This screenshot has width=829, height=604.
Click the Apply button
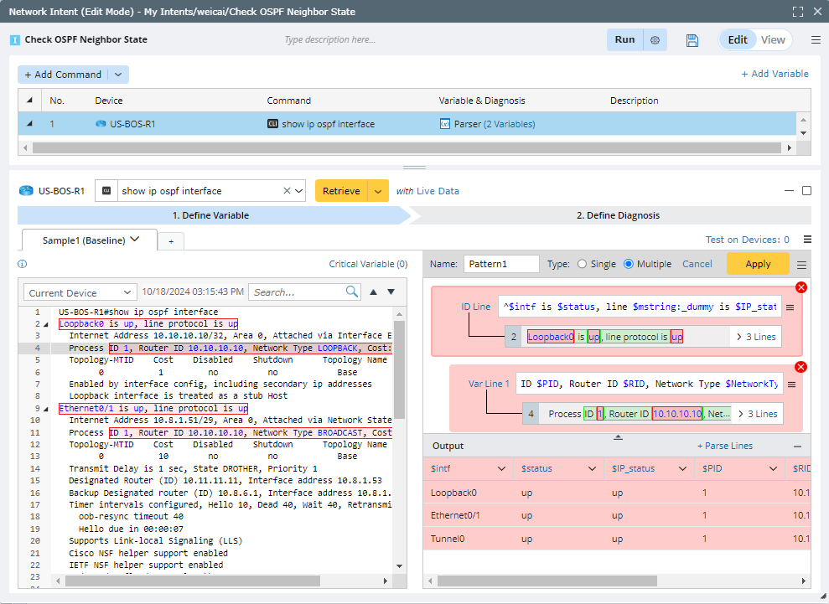click(758, 264)
